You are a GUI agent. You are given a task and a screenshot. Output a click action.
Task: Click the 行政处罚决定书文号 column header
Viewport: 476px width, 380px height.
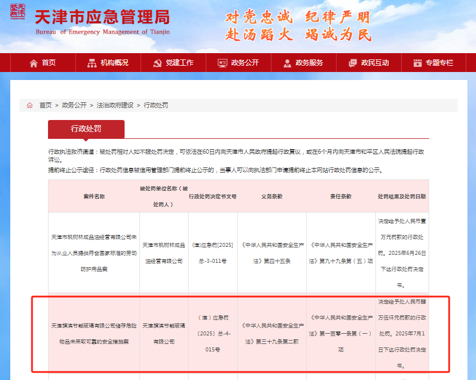(x=213, y=197)
